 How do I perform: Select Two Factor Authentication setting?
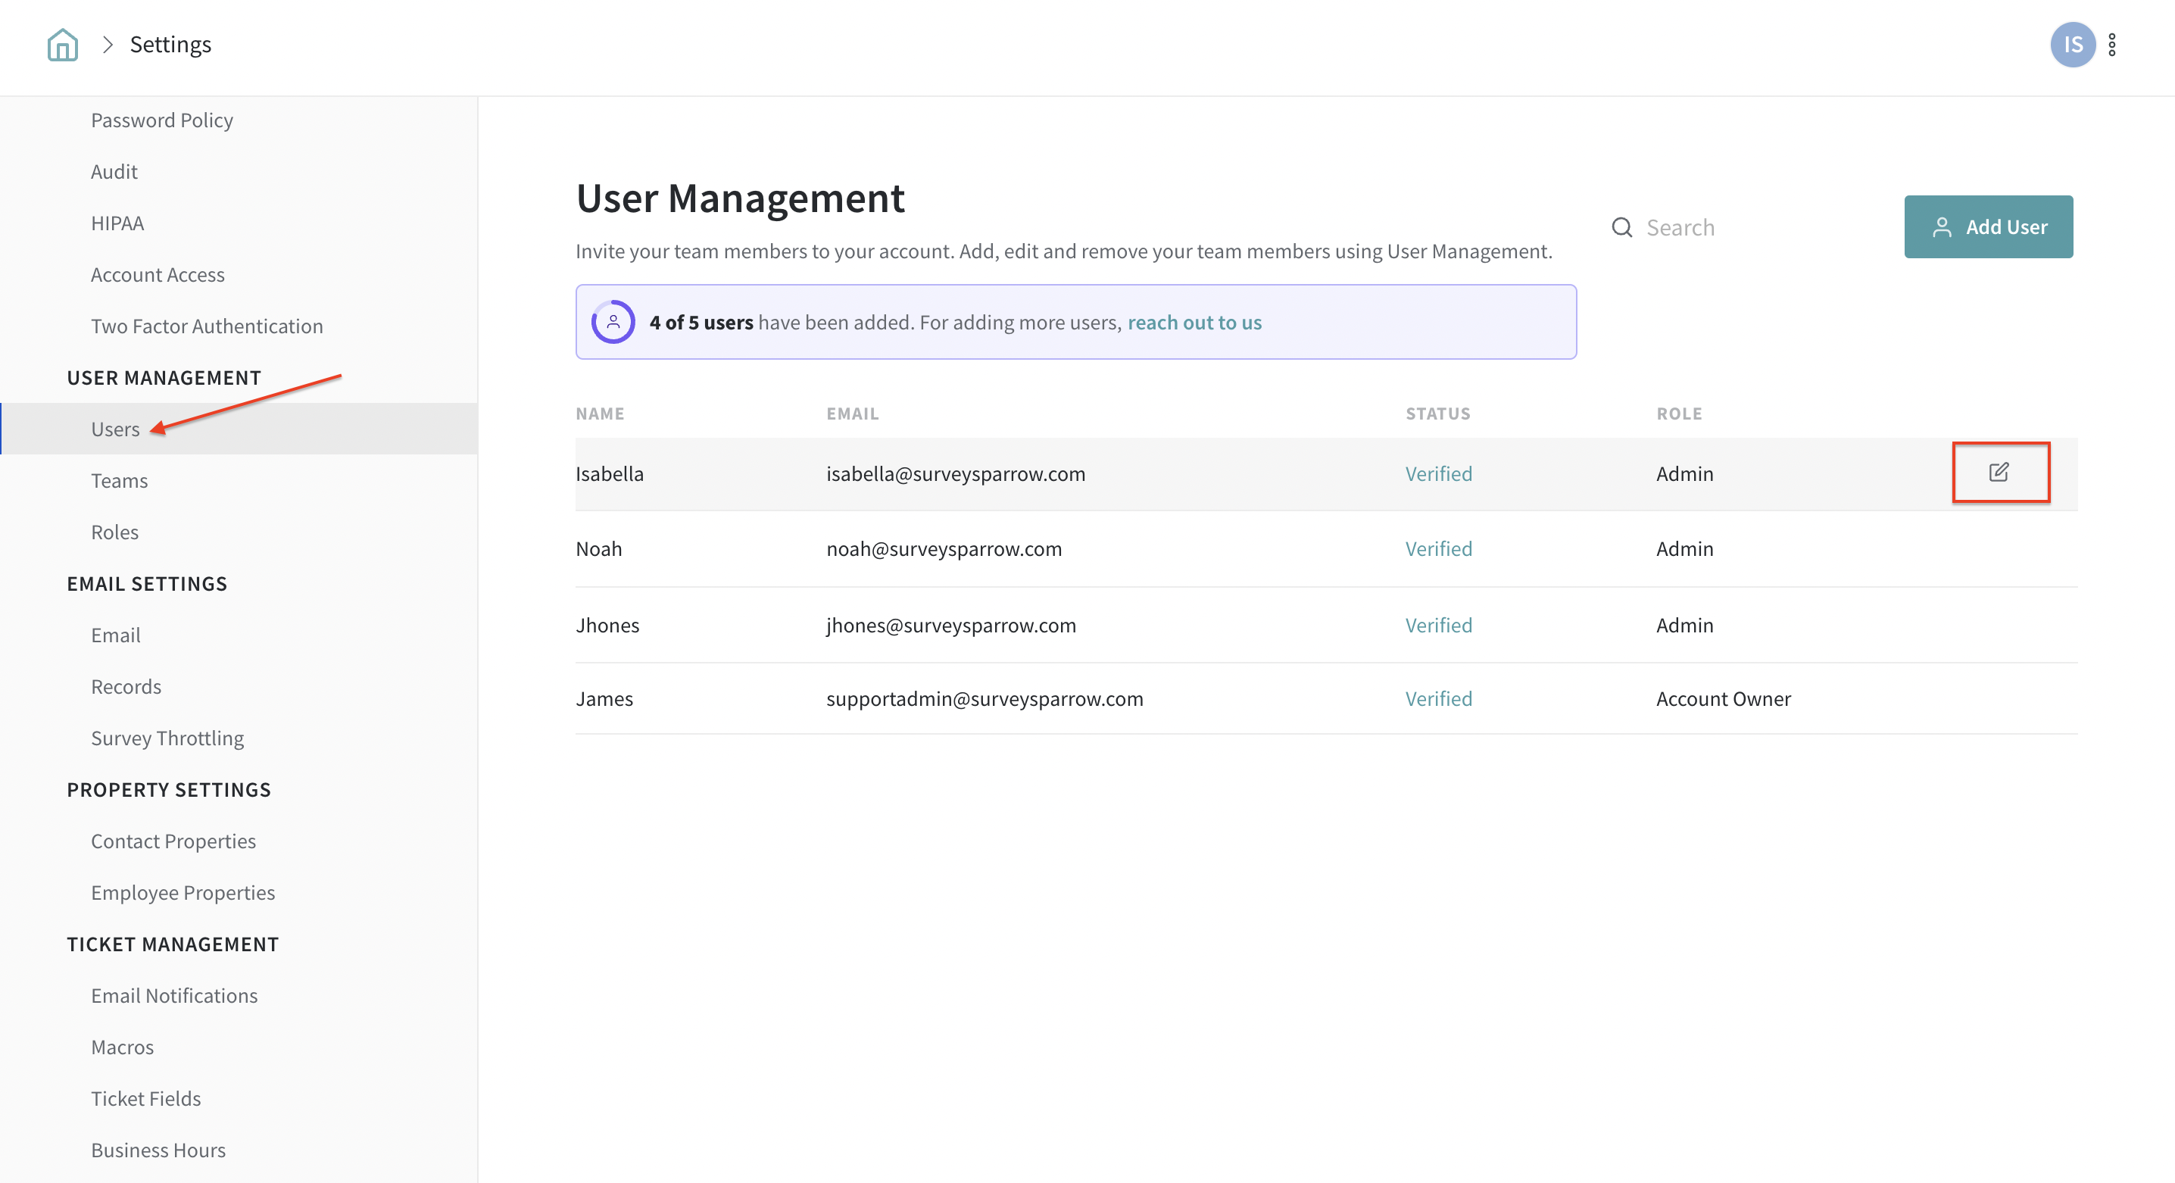(x=207, y=326)
